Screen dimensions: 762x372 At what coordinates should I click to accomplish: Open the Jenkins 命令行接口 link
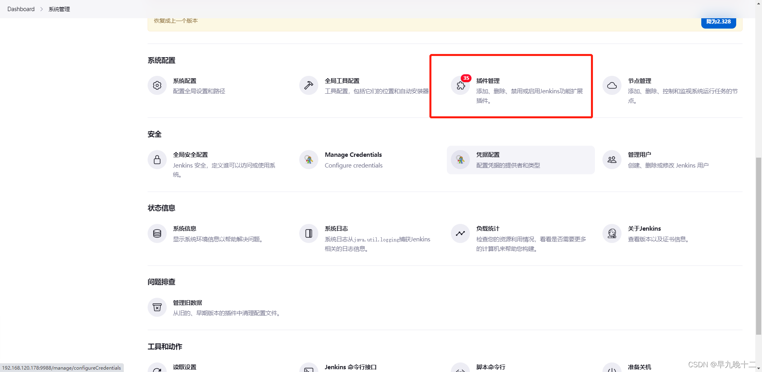350,367
